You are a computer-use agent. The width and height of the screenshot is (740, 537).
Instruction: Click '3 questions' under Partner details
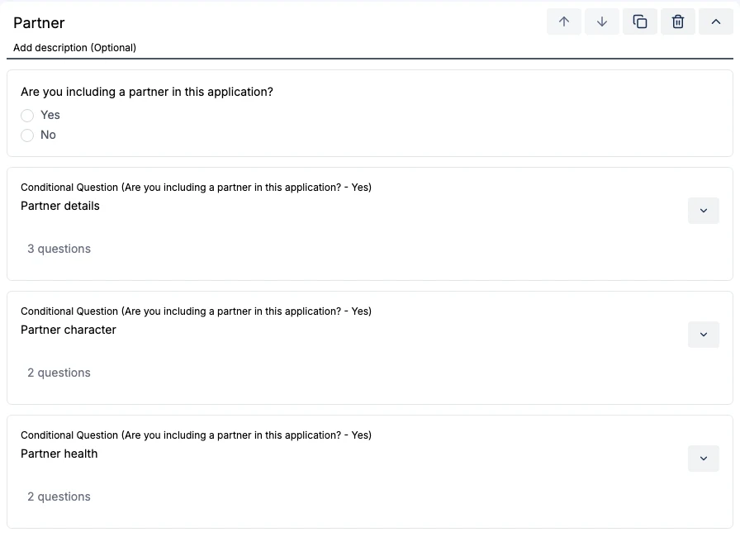click(x=59, y=249)
